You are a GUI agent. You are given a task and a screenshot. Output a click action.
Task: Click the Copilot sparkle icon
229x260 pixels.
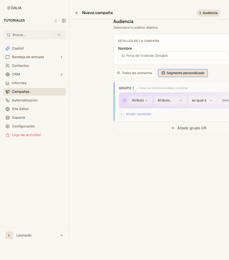pos(8,48)
